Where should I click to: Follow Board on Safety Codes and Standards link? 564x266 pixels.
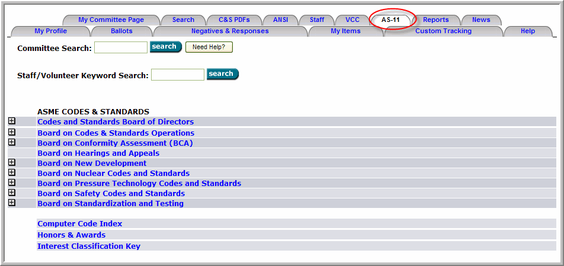(x=111, y=193)
